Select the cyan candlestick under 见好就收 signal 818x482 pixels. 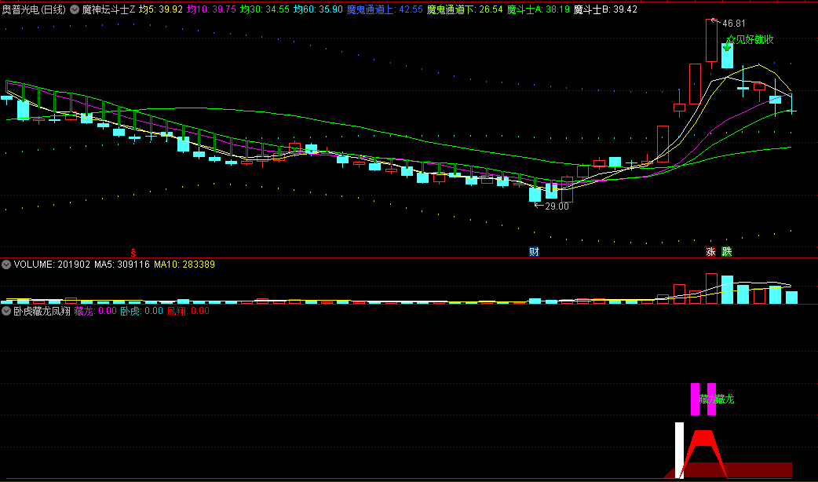tap(727, 56)
